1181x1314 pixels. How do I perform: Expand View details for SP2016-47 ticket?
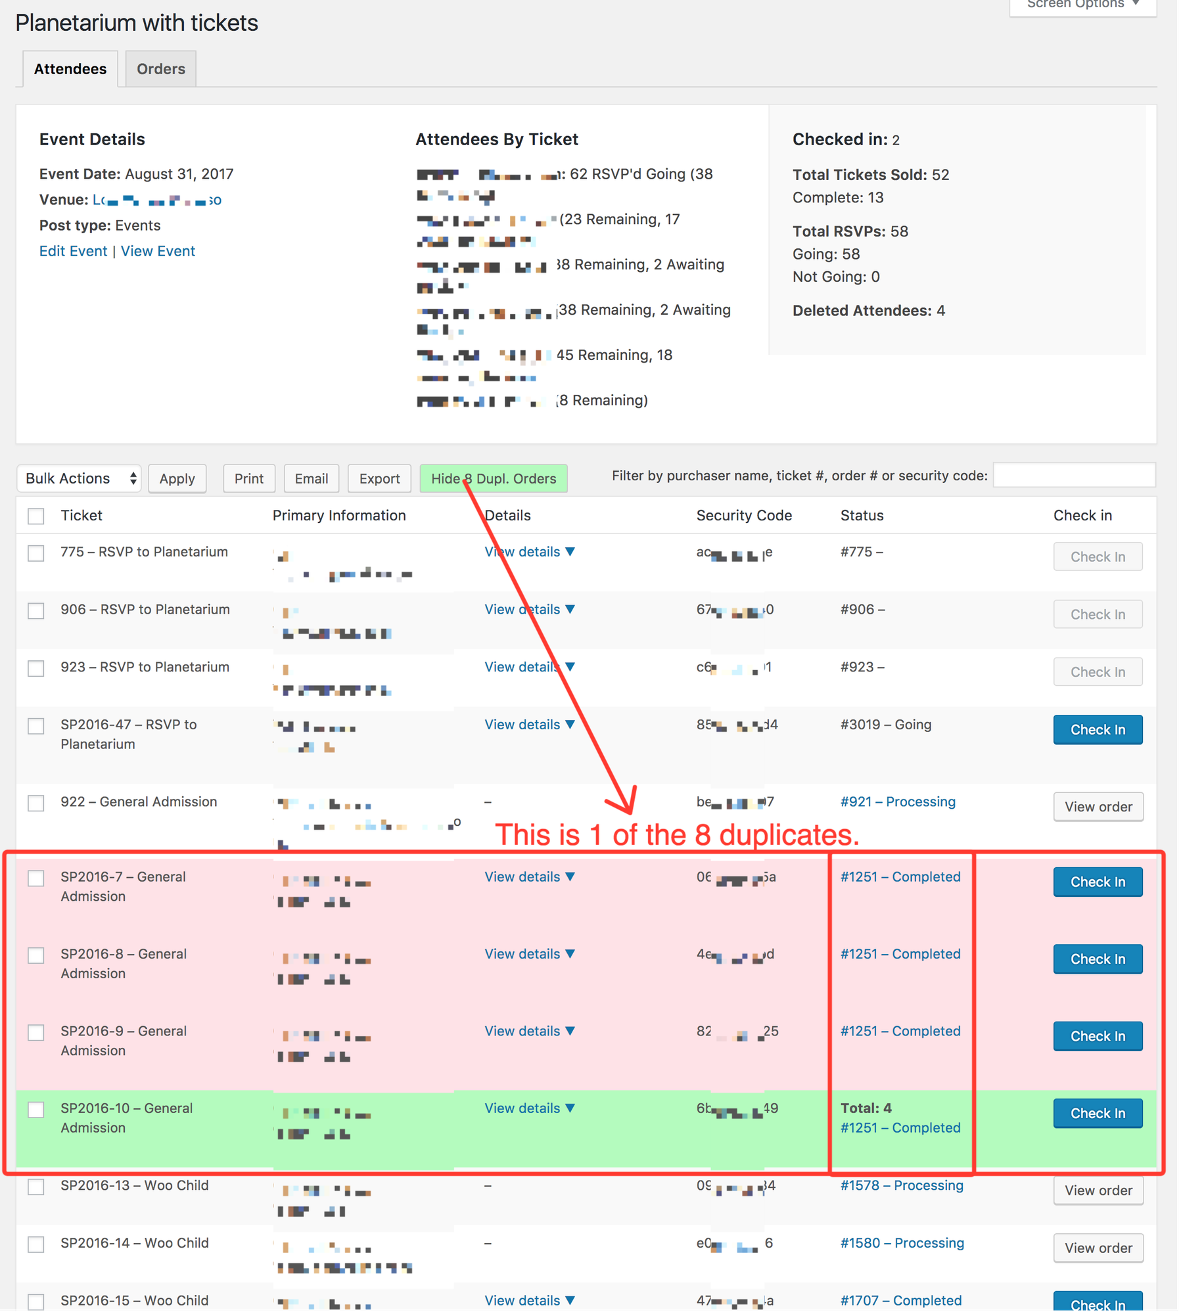pos(529,725)
